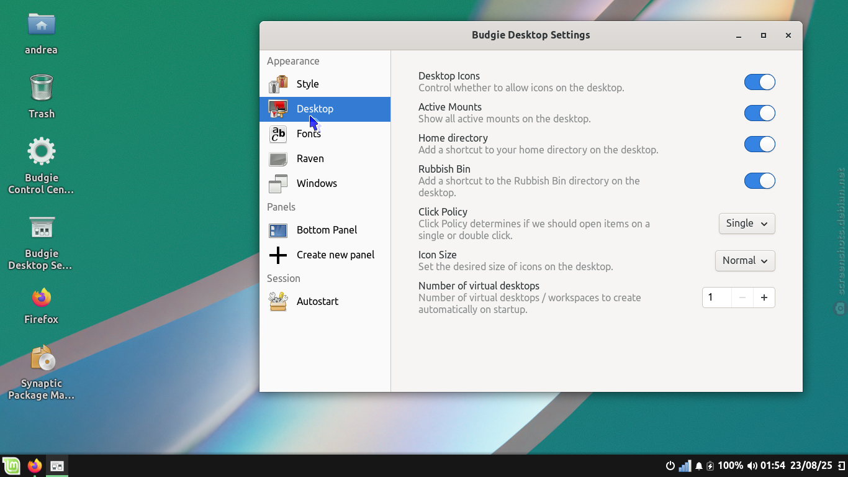The width and height of the screenshot is (848, 477).
Task: Maximize the Budgie Desktop Settings window
Action: [x=764, y=35]
